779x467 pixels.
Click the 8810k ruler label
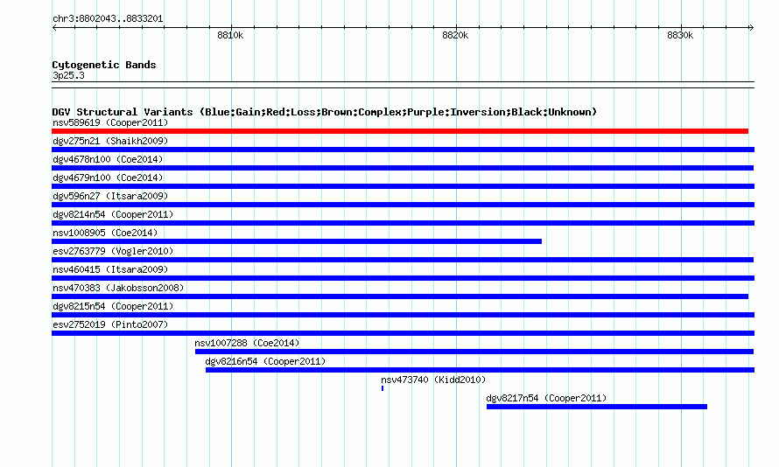230,35
